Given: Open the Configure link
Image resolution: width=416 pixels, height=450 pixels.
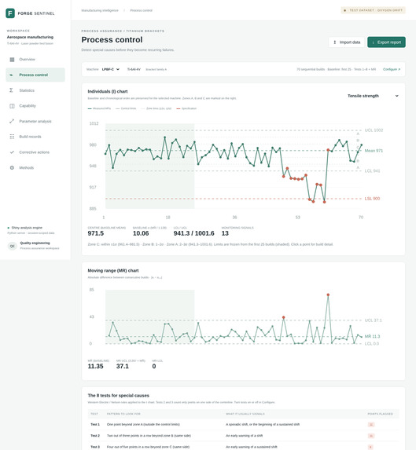Looking at the screenshot, I should 392,69.
